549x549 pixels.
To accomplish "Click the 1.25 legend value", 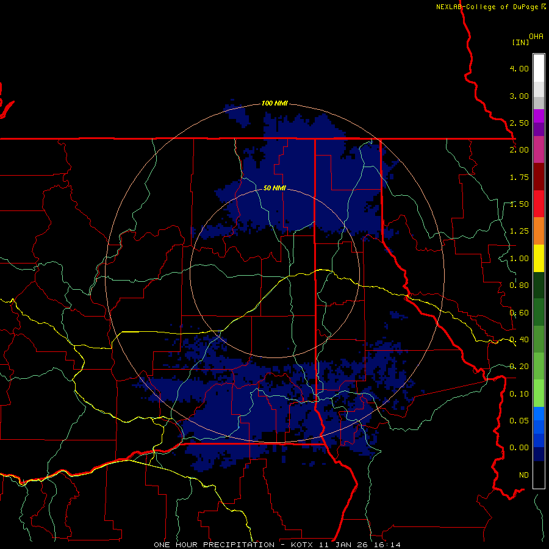I will point(519,231).
